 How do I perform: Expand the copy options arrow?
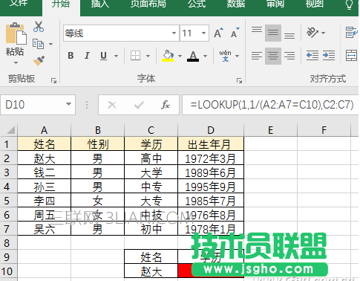[x=50, y=44]
